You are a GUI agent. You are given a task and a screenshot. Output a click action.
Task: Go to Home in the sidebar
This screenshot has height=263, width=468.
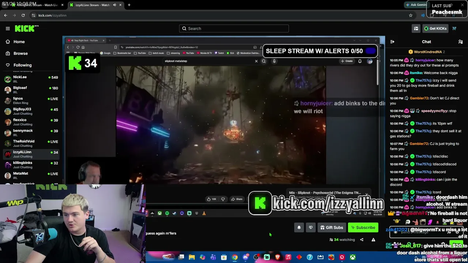19,42
